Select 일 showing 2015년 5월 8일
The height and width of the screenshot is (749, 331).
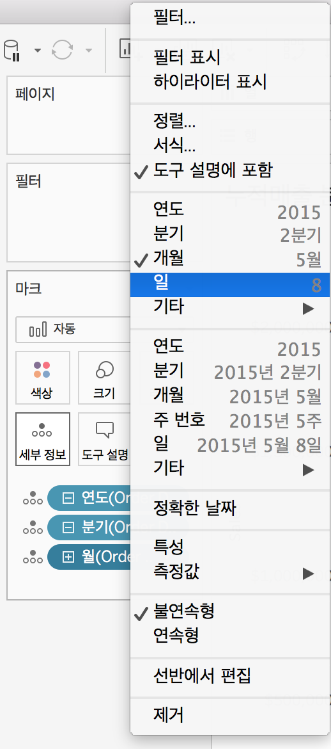click(x=231, y=445)
